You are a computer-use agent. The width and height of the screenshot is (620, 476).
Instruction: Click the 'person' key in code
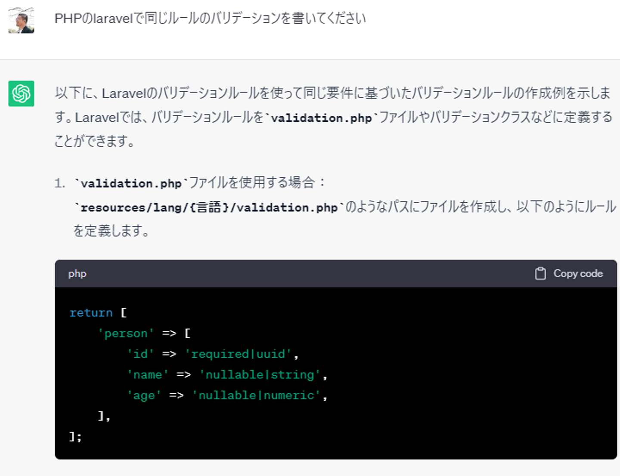point(126,334)
